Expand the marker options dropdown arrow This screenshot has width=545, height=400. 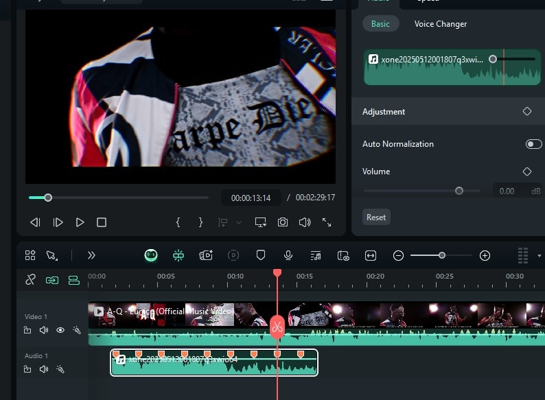tap(239, 222)
